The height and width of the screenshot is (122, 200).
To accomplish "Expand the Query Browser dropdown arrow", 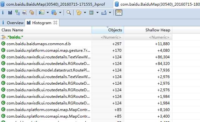I will pos(60,13).
